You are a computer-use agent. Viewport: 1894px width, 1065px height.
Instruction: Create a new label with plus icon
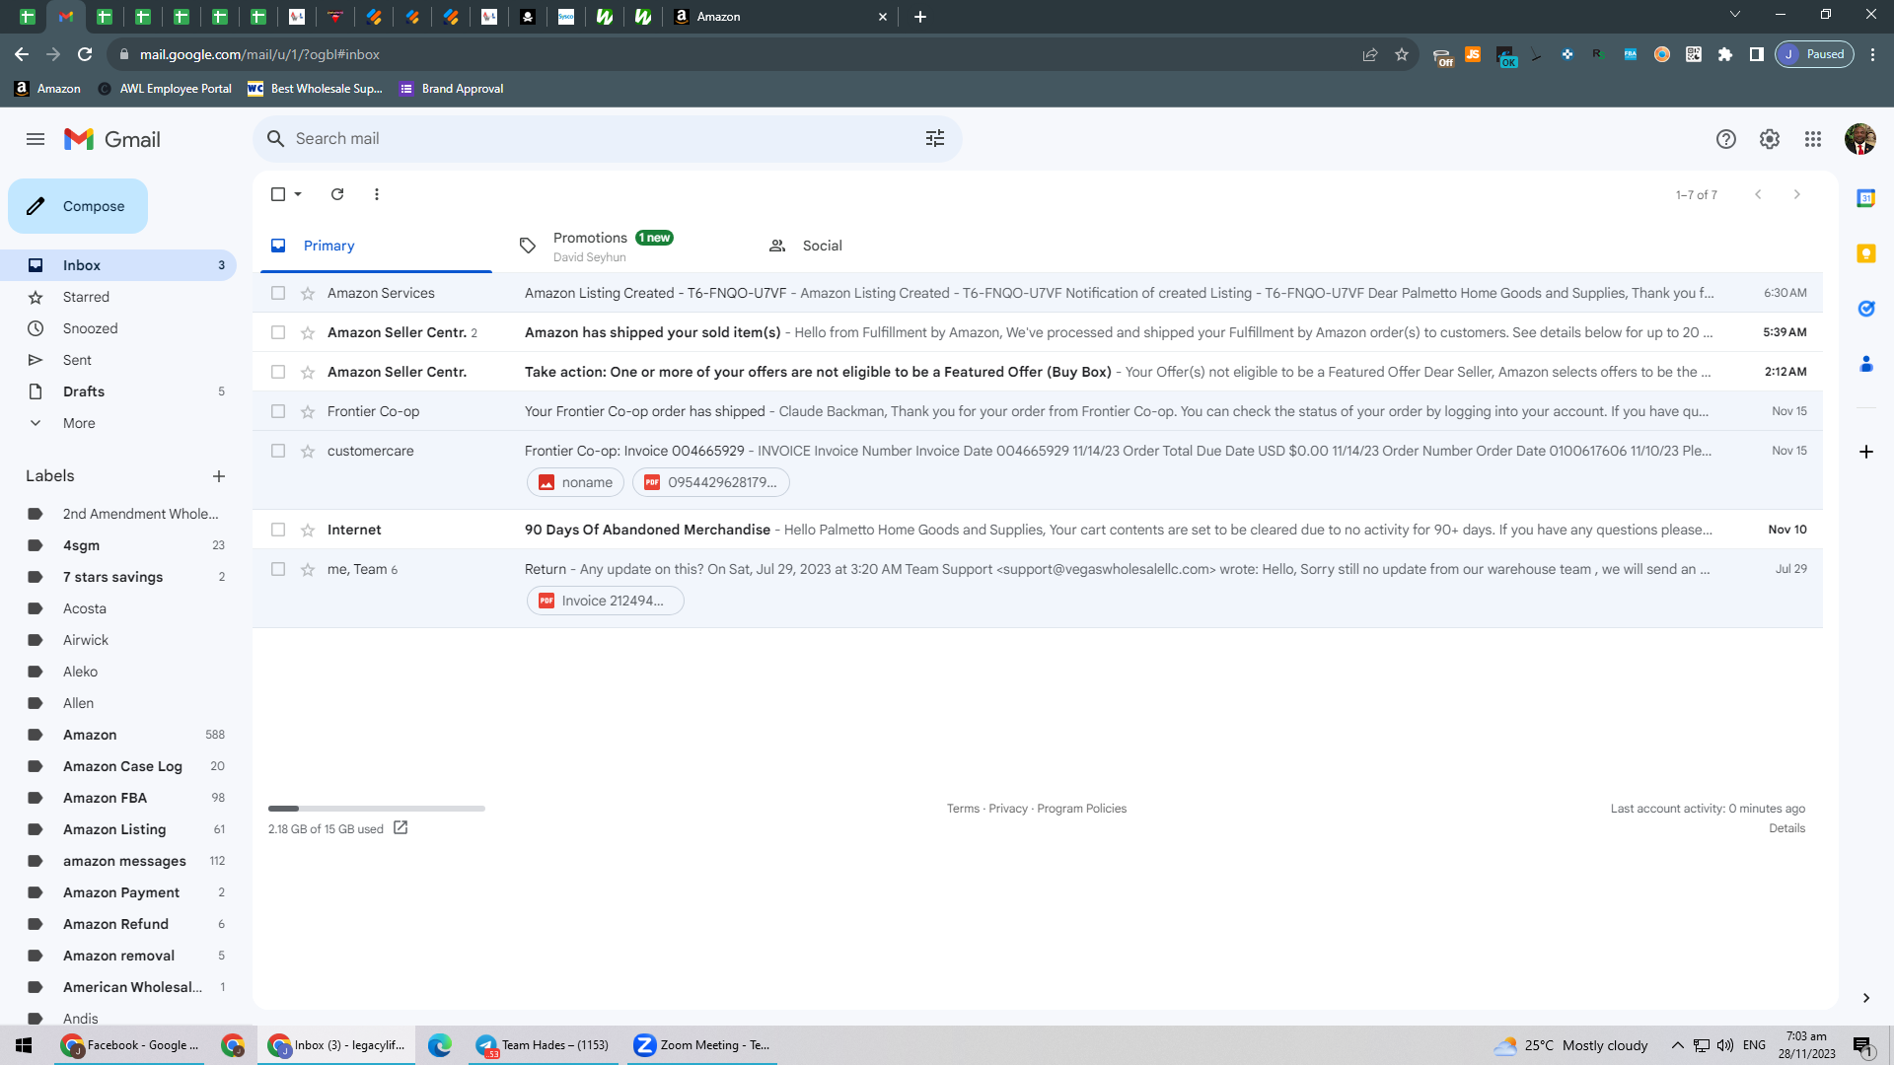tap(219, 476)
